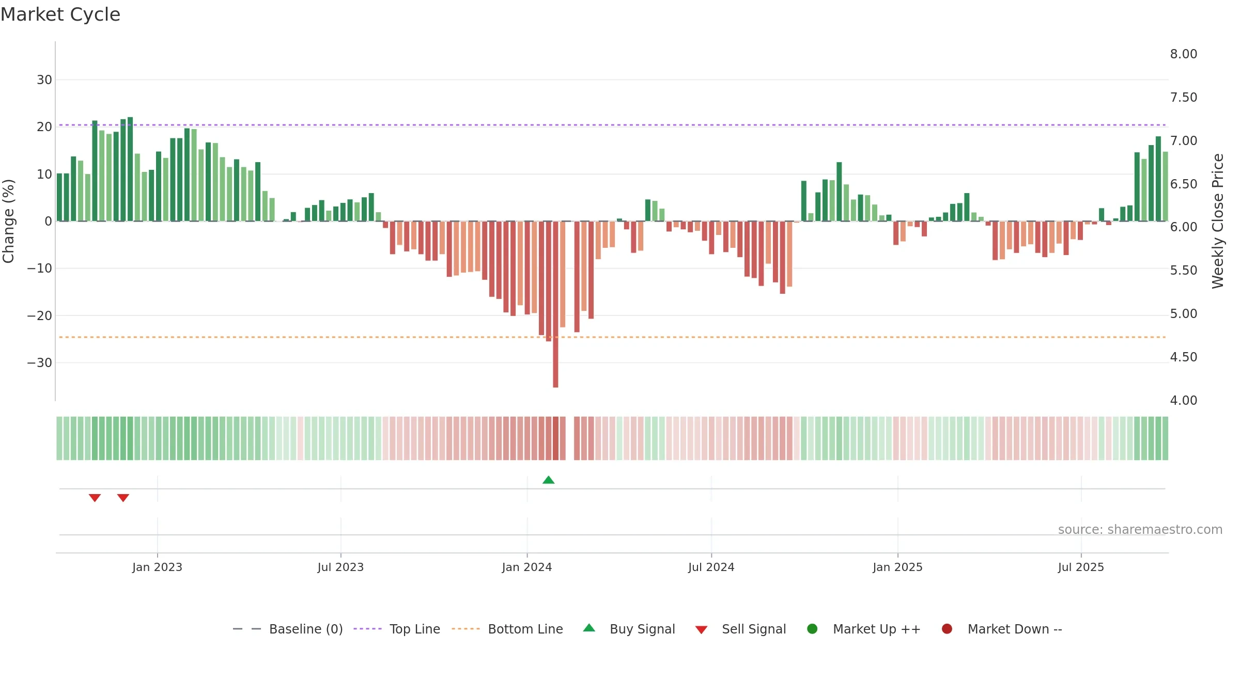Screen dimensions: 1240x697
Task: Click the 7.50 price axis tick
Action: [x=1184, y=98]
